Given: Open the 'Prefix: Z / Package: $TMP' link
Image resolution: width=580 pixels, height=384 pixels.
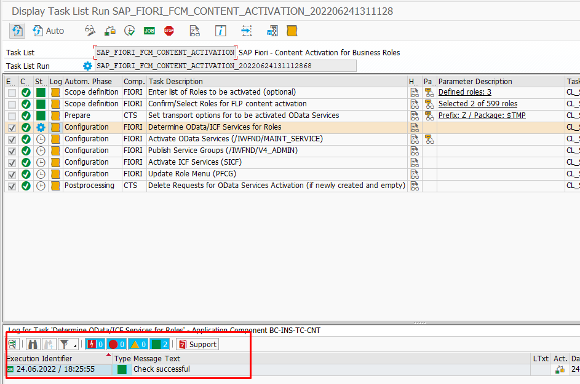Looking at the screenshot, I should coord(482,116).
